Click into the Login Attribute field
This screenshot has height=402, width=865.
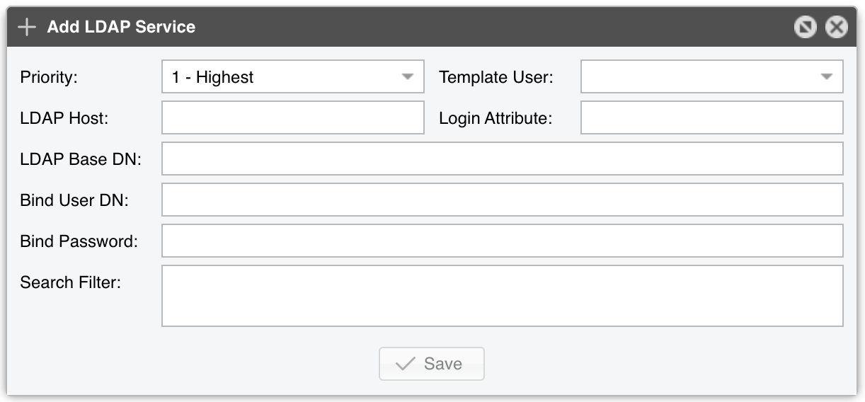(x=711, y=118)
